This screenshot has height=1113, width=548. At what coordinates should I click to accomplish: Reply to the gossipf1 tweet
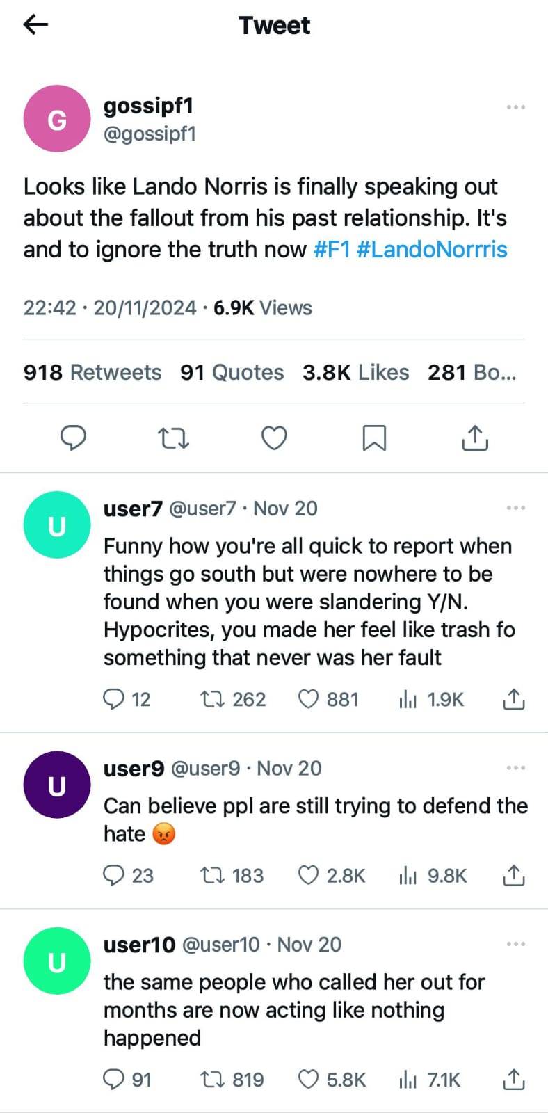[x=74, y=438]
